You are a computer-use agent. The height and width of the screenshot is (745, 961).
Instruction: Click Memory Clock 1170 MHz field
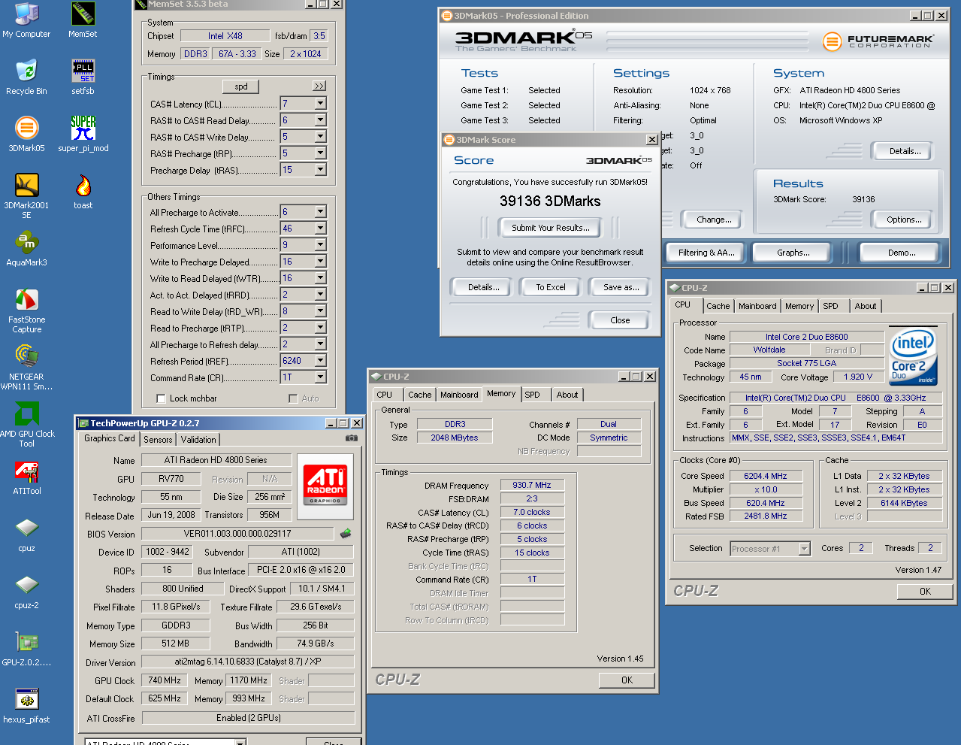coord(249,680)
